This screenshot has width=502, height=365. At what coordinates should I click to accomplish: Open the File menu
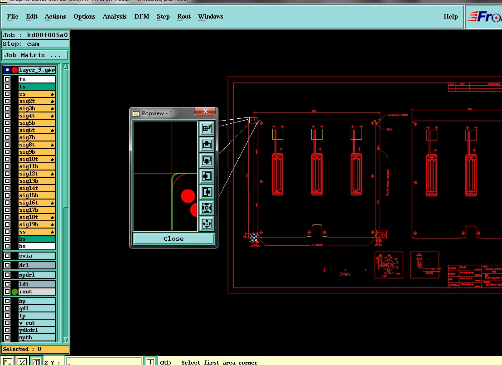13,17
